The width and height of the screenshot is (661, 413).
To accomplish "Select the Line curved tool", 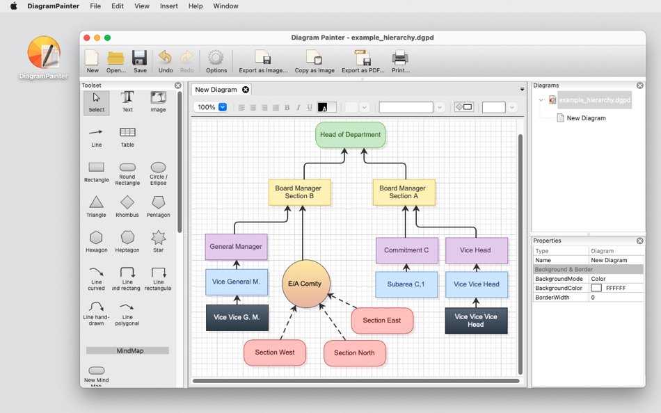I will (x=96, y=278).
